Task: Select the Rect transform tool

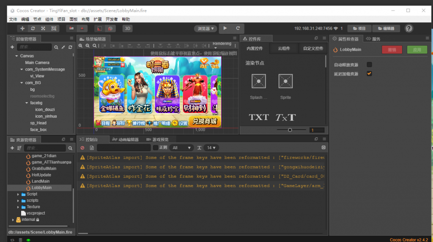Action: [x=54, y=28]
